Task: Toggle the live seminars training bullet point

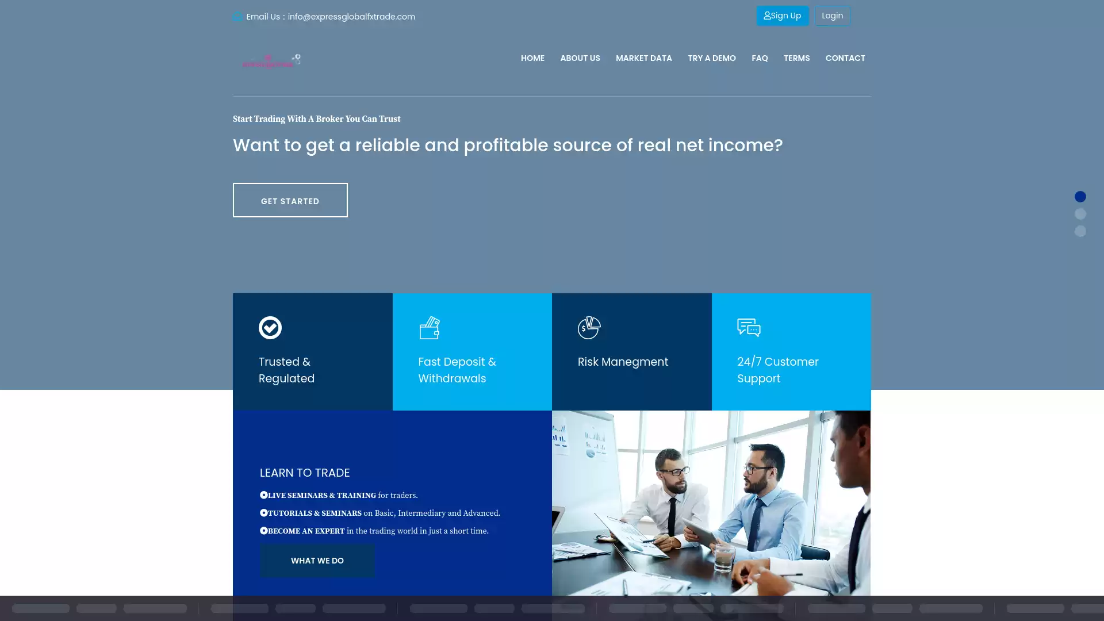Action: pos(264,494)
